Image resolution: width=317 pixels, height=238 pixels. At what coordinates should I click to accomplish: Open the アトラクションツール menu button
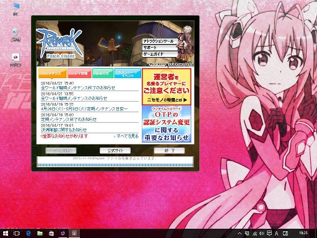160,41
